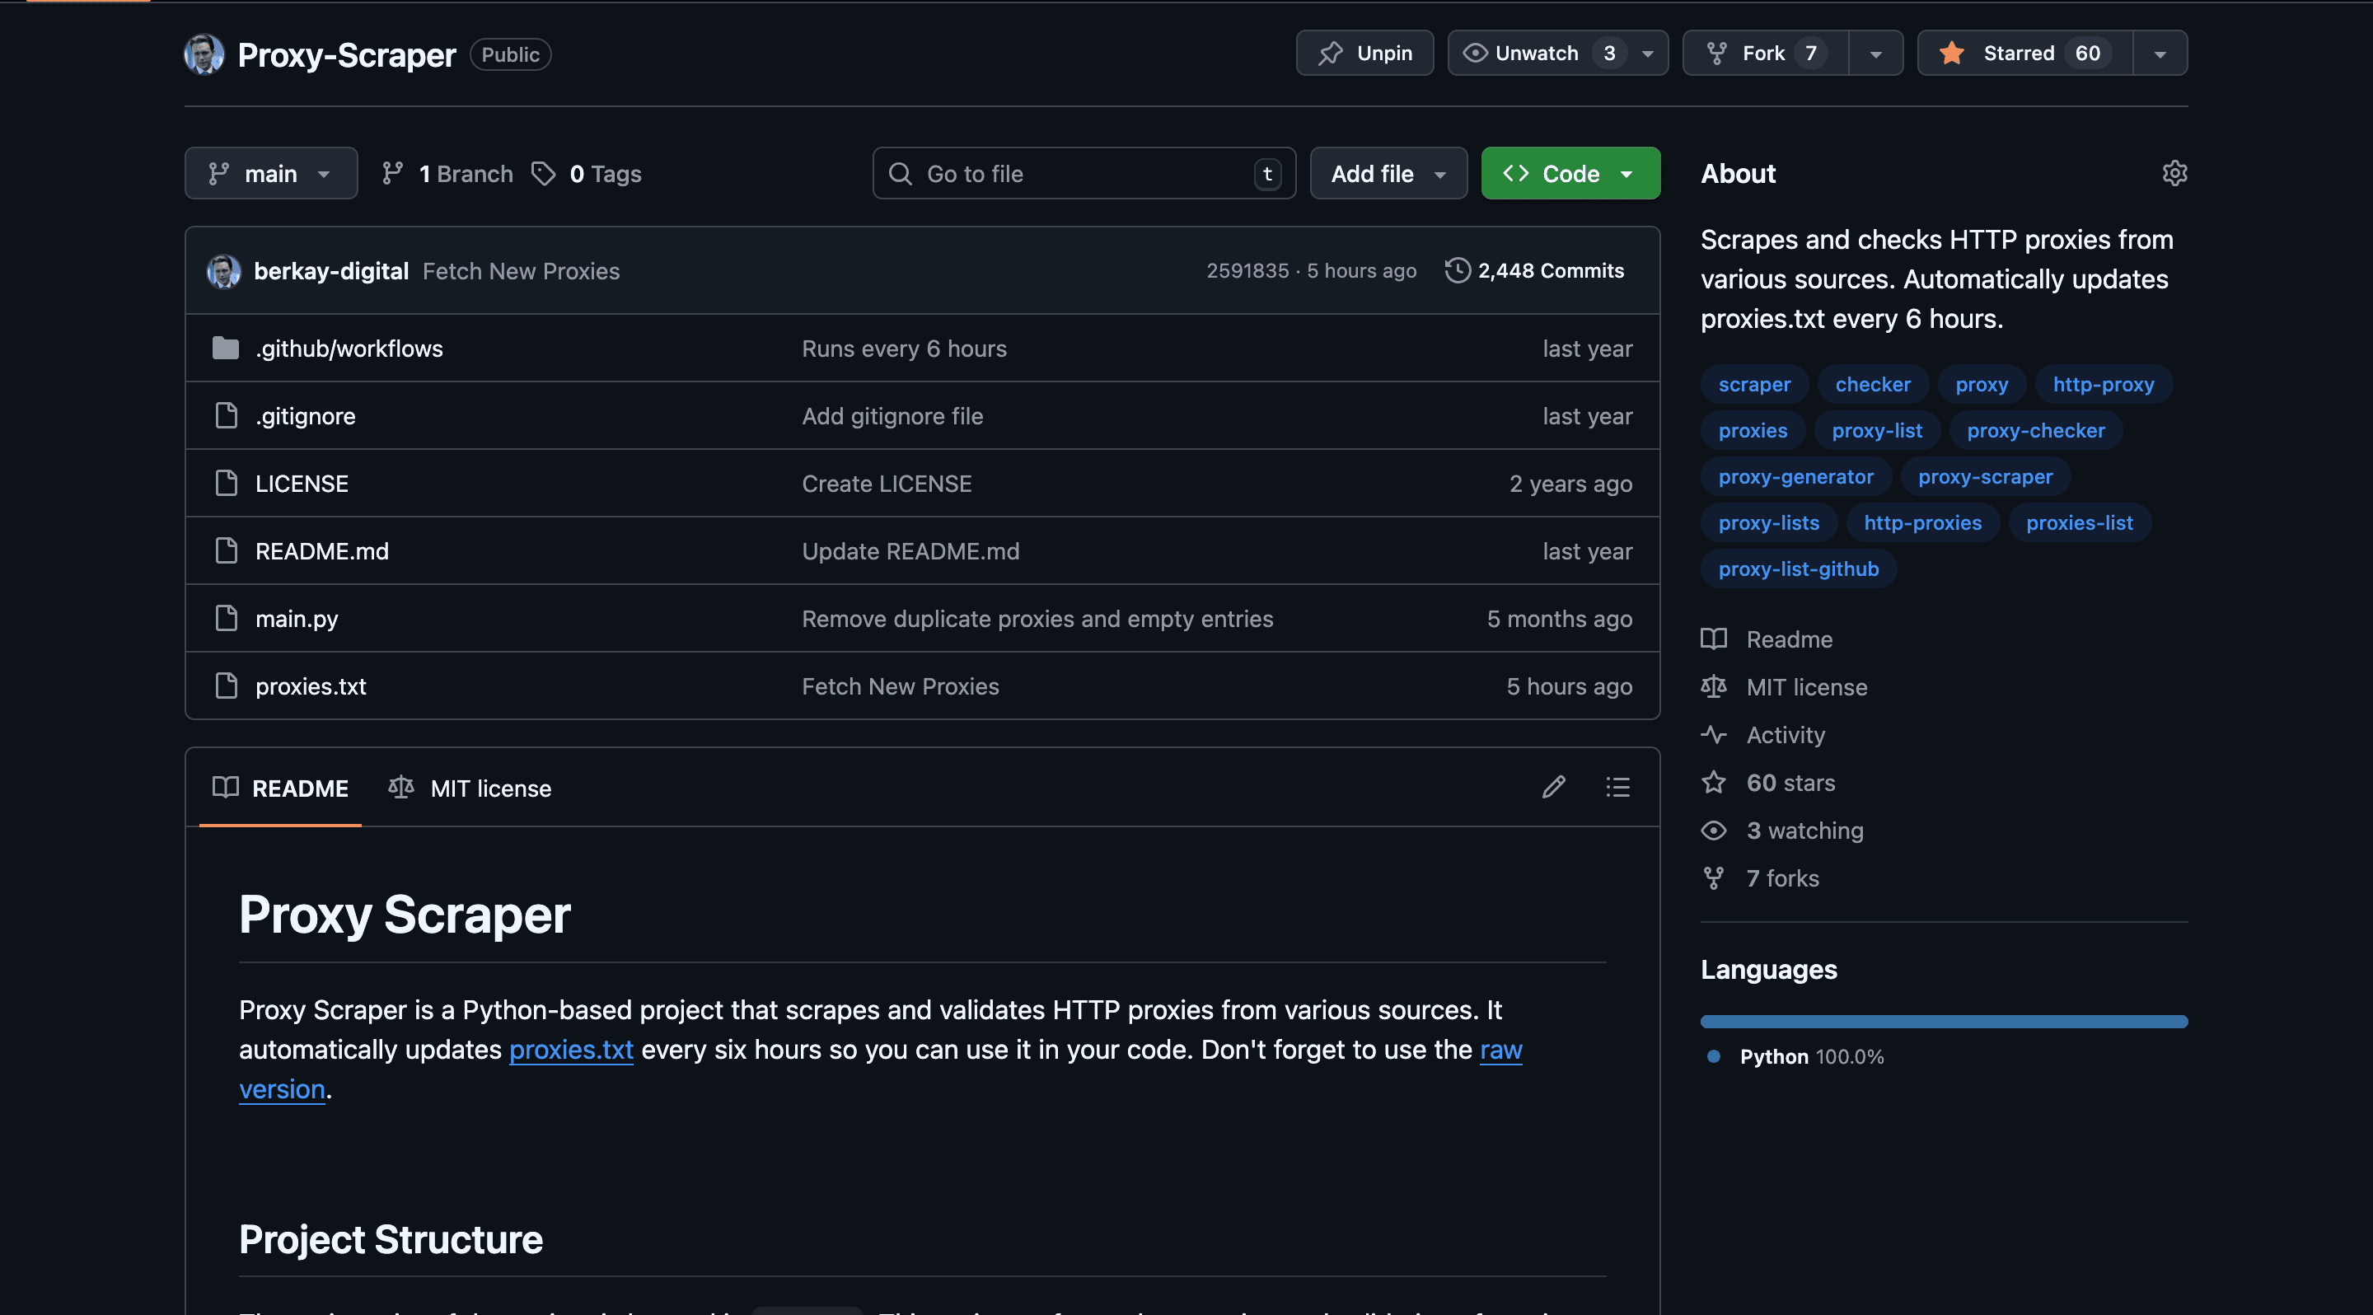Open the README outline list icon
The height and width of the screenshot is (1315, 2373).
(1617, 788)
